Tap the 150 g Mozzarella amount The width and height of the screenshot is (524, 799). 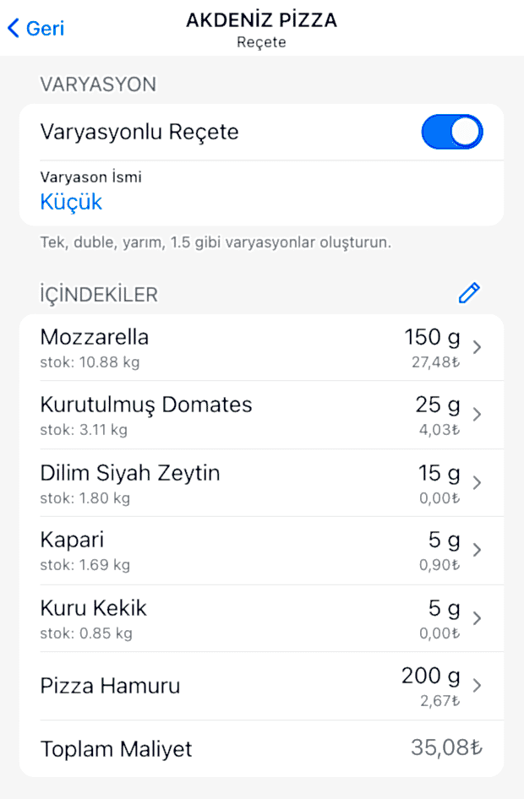[432, 337]
